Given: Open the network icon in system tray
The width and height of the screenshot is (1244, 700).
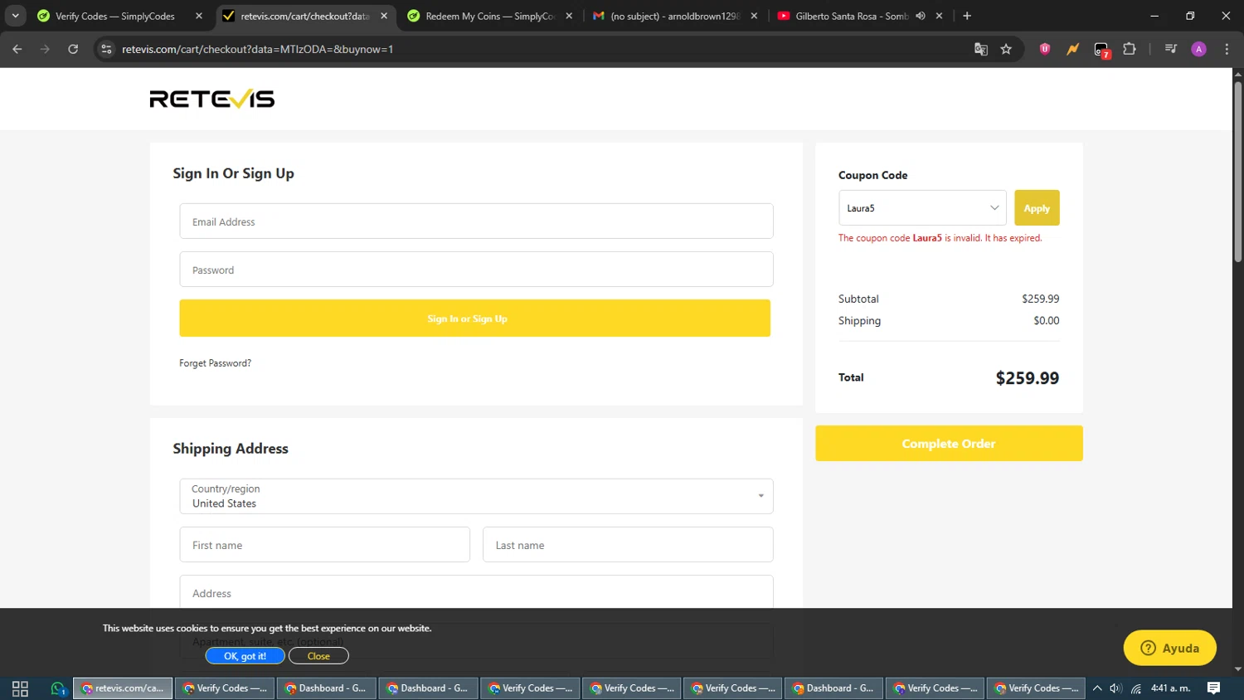Looking at the screenshot, I should click(1136, 688).
